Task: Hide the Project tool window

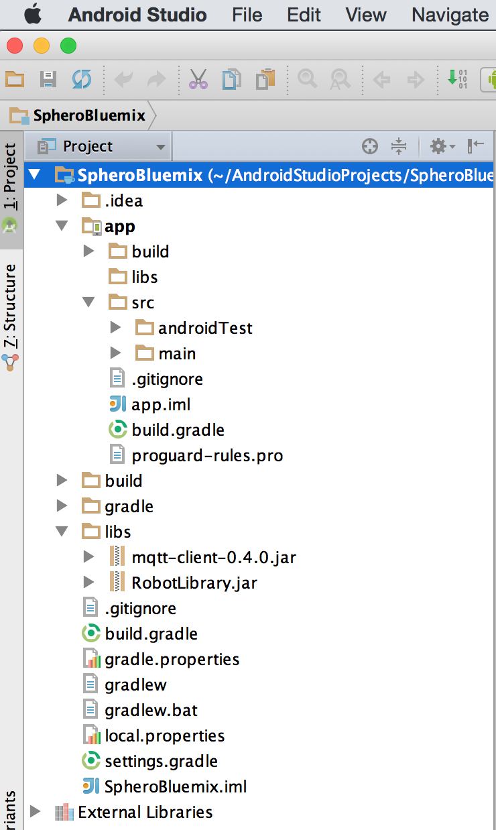Action: pos(477,146)
